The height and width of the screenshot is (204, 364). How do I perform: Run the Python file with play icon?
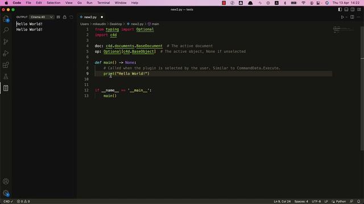[x=342, y=17]
